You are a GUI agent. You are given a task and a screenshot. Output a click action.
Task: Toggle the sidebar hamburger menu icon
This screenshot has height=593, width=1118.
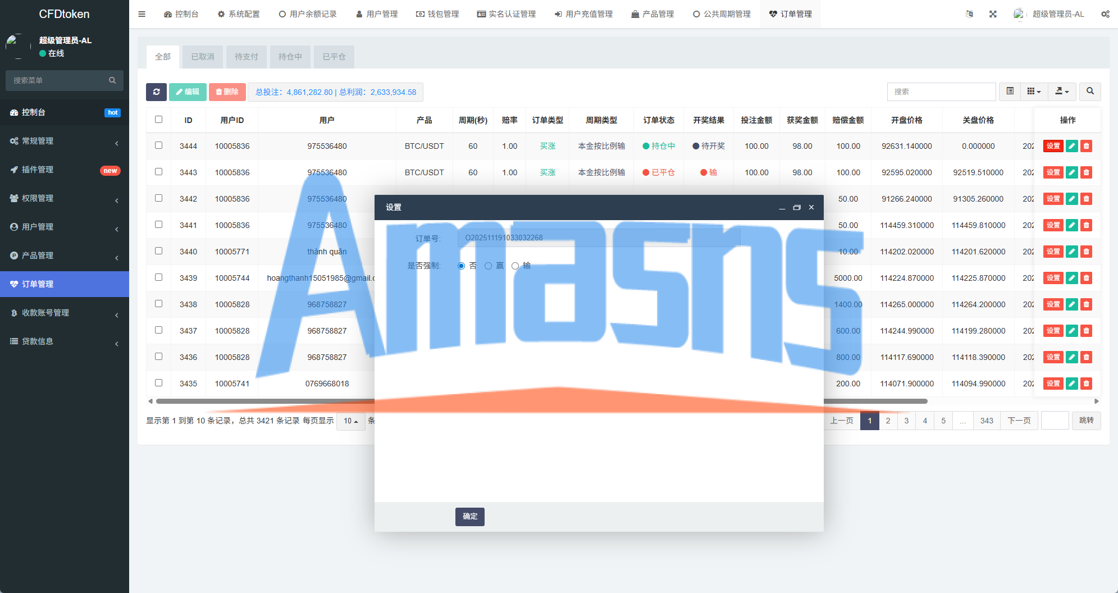142,14
